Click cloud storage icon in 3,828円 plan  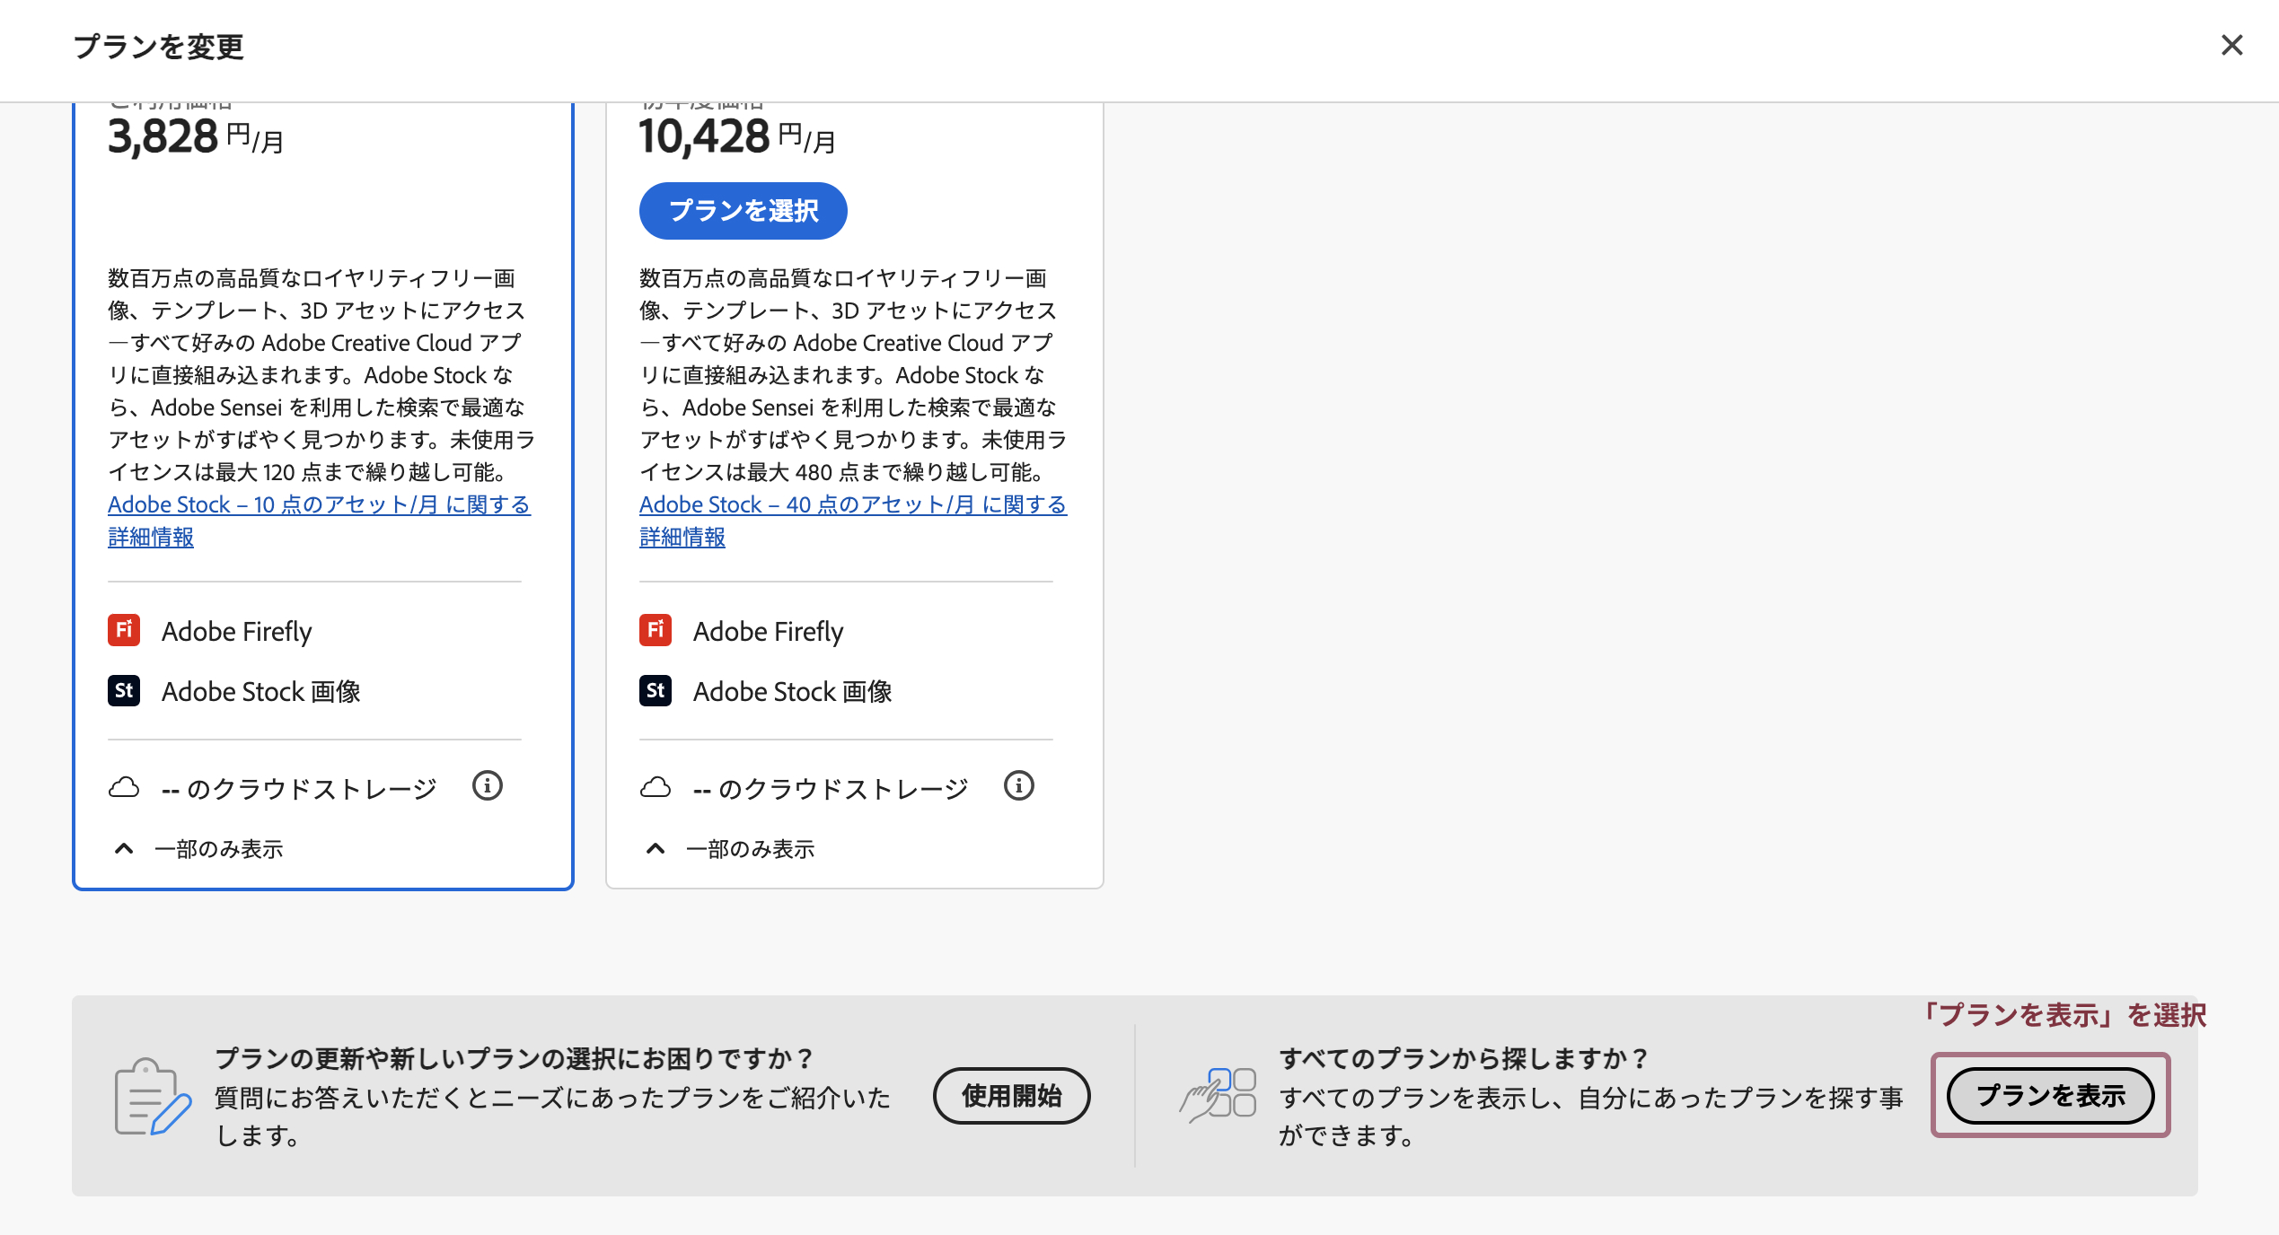point(124,787)
